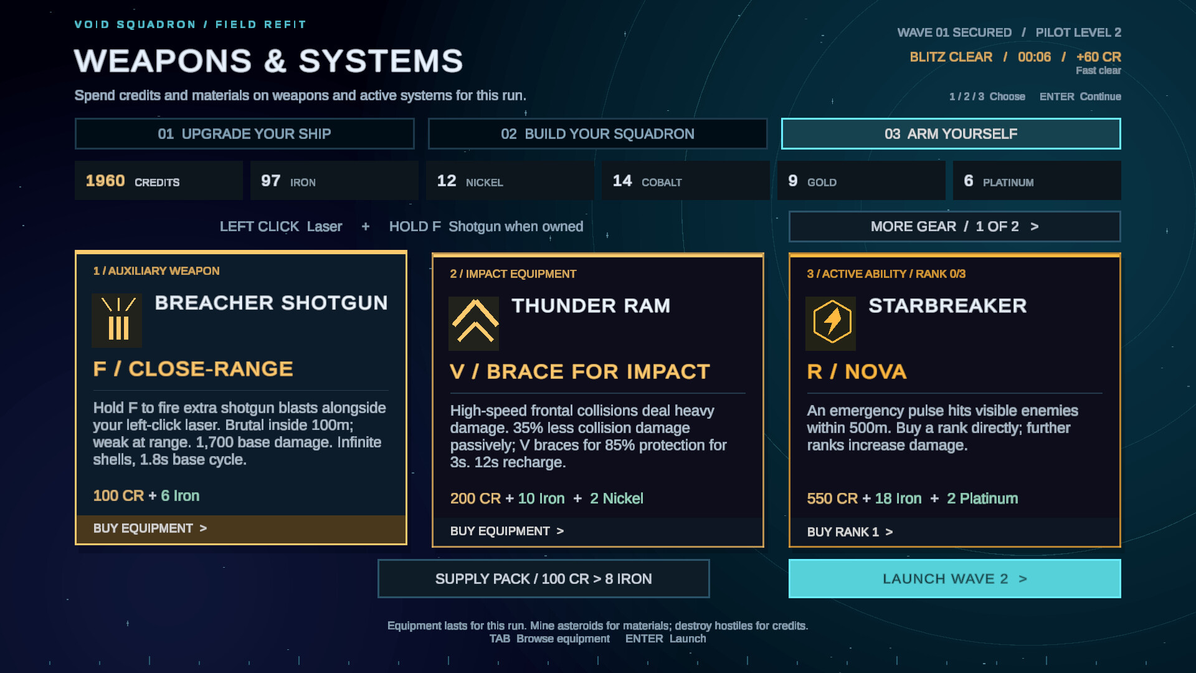This screenshot has height=673, width=1196.
Task: Click the Blitz Clear bonus text
Action: coord(1015,57)
